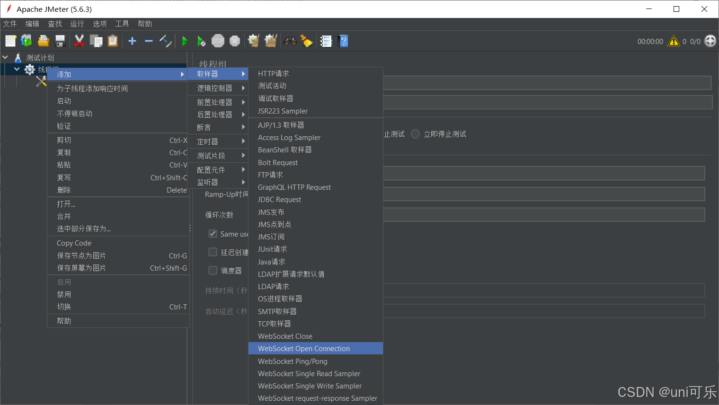This screenshot has width=719, height=405.
Task: Click the remote engines status icon at right
Action: [x=710, y=41]
